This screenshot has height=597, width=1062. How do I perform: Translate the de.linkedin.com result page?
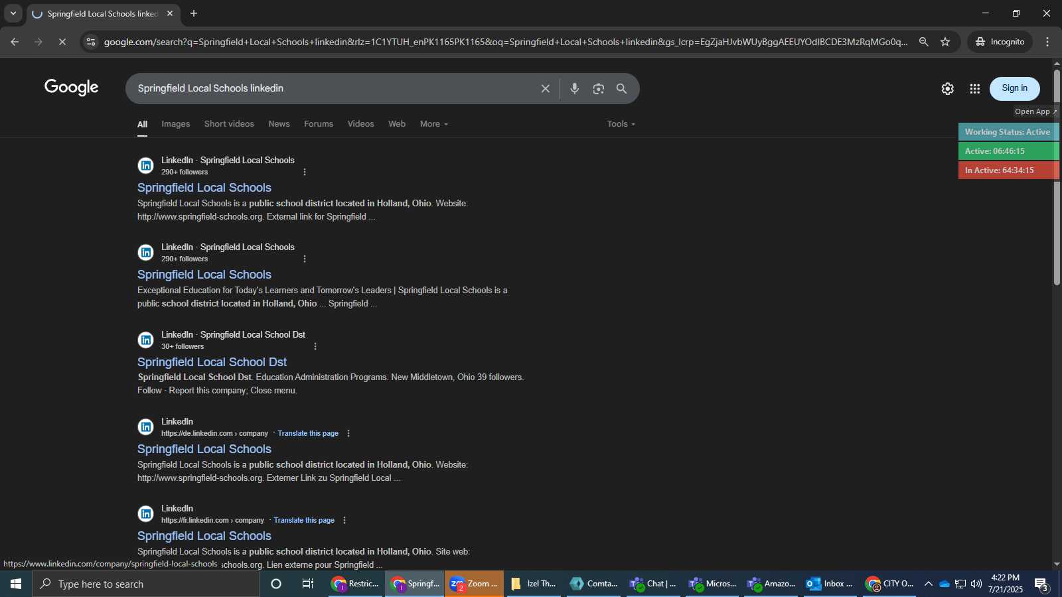(308, 433)
